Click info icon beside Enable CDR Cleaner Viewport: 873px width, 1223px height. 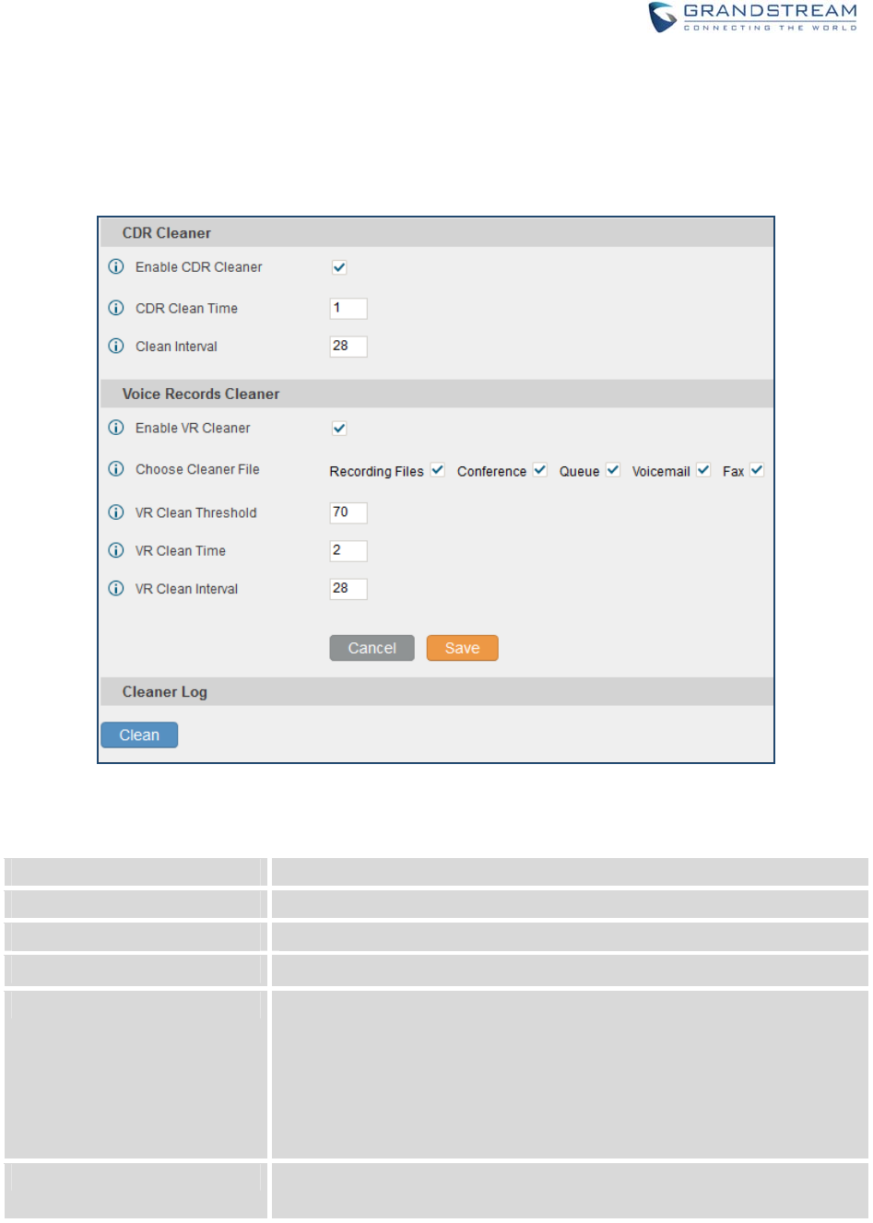[x=116, y=266]
